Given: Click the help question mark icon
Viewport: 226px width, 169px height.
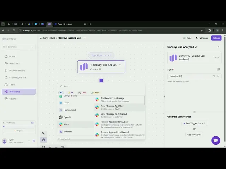Looking at the screenshot, I should [34, 141].
